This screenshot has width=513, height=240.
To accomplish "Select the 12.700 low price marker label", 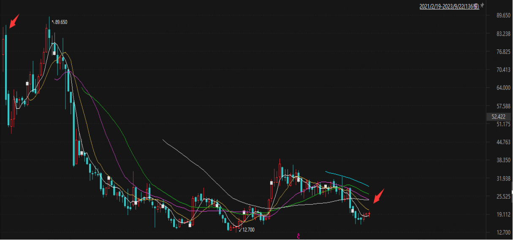I will point(248,229).
